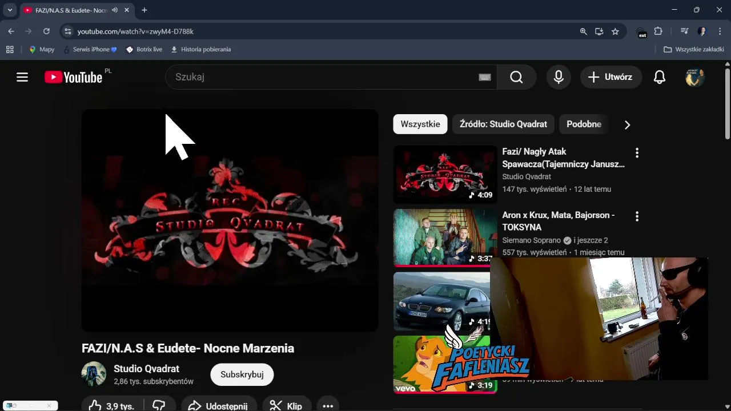Close the FAZI/N.A.S & Eudete tab

(x=127, y=10)
